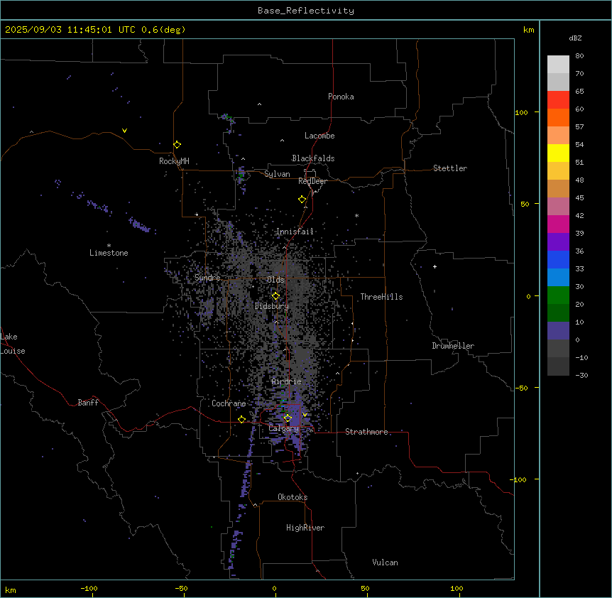Select the white plus marker north of Drumheller
Image resolution: width=612 pixels, height=598 pixels.
pyautogui.click(x=435, y=266)
